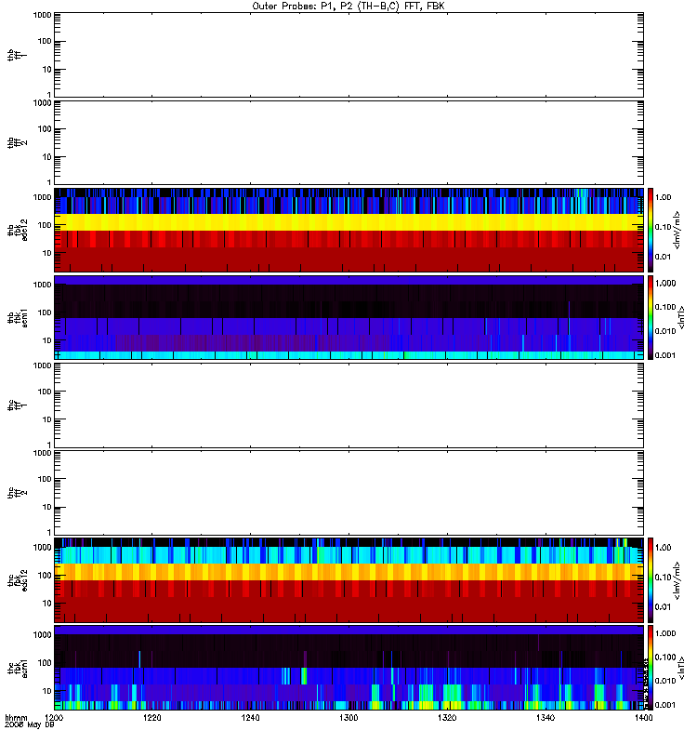Click the "1300" time axis label
Viewport: 697px width, 744px height.
click(348, 718)
